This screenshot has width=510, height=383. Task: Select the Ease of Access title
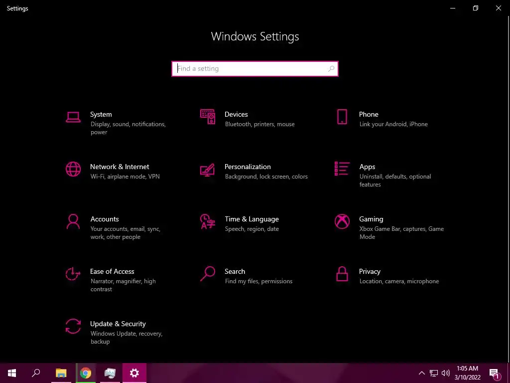coord(112,272)
